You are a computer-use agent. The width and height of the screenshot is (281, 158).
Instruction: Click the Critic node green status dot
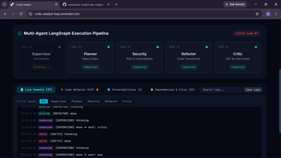tap(256, 47)
